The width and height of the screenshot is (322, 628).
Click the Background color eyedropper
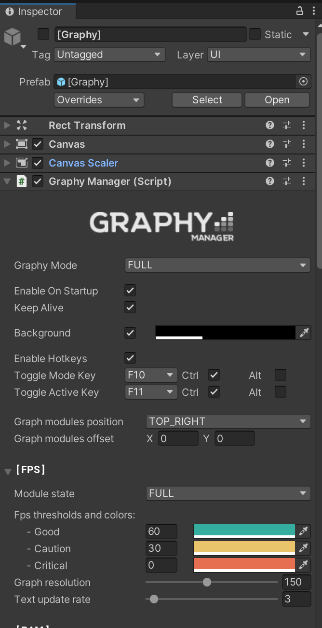click(x=304, y=333)
